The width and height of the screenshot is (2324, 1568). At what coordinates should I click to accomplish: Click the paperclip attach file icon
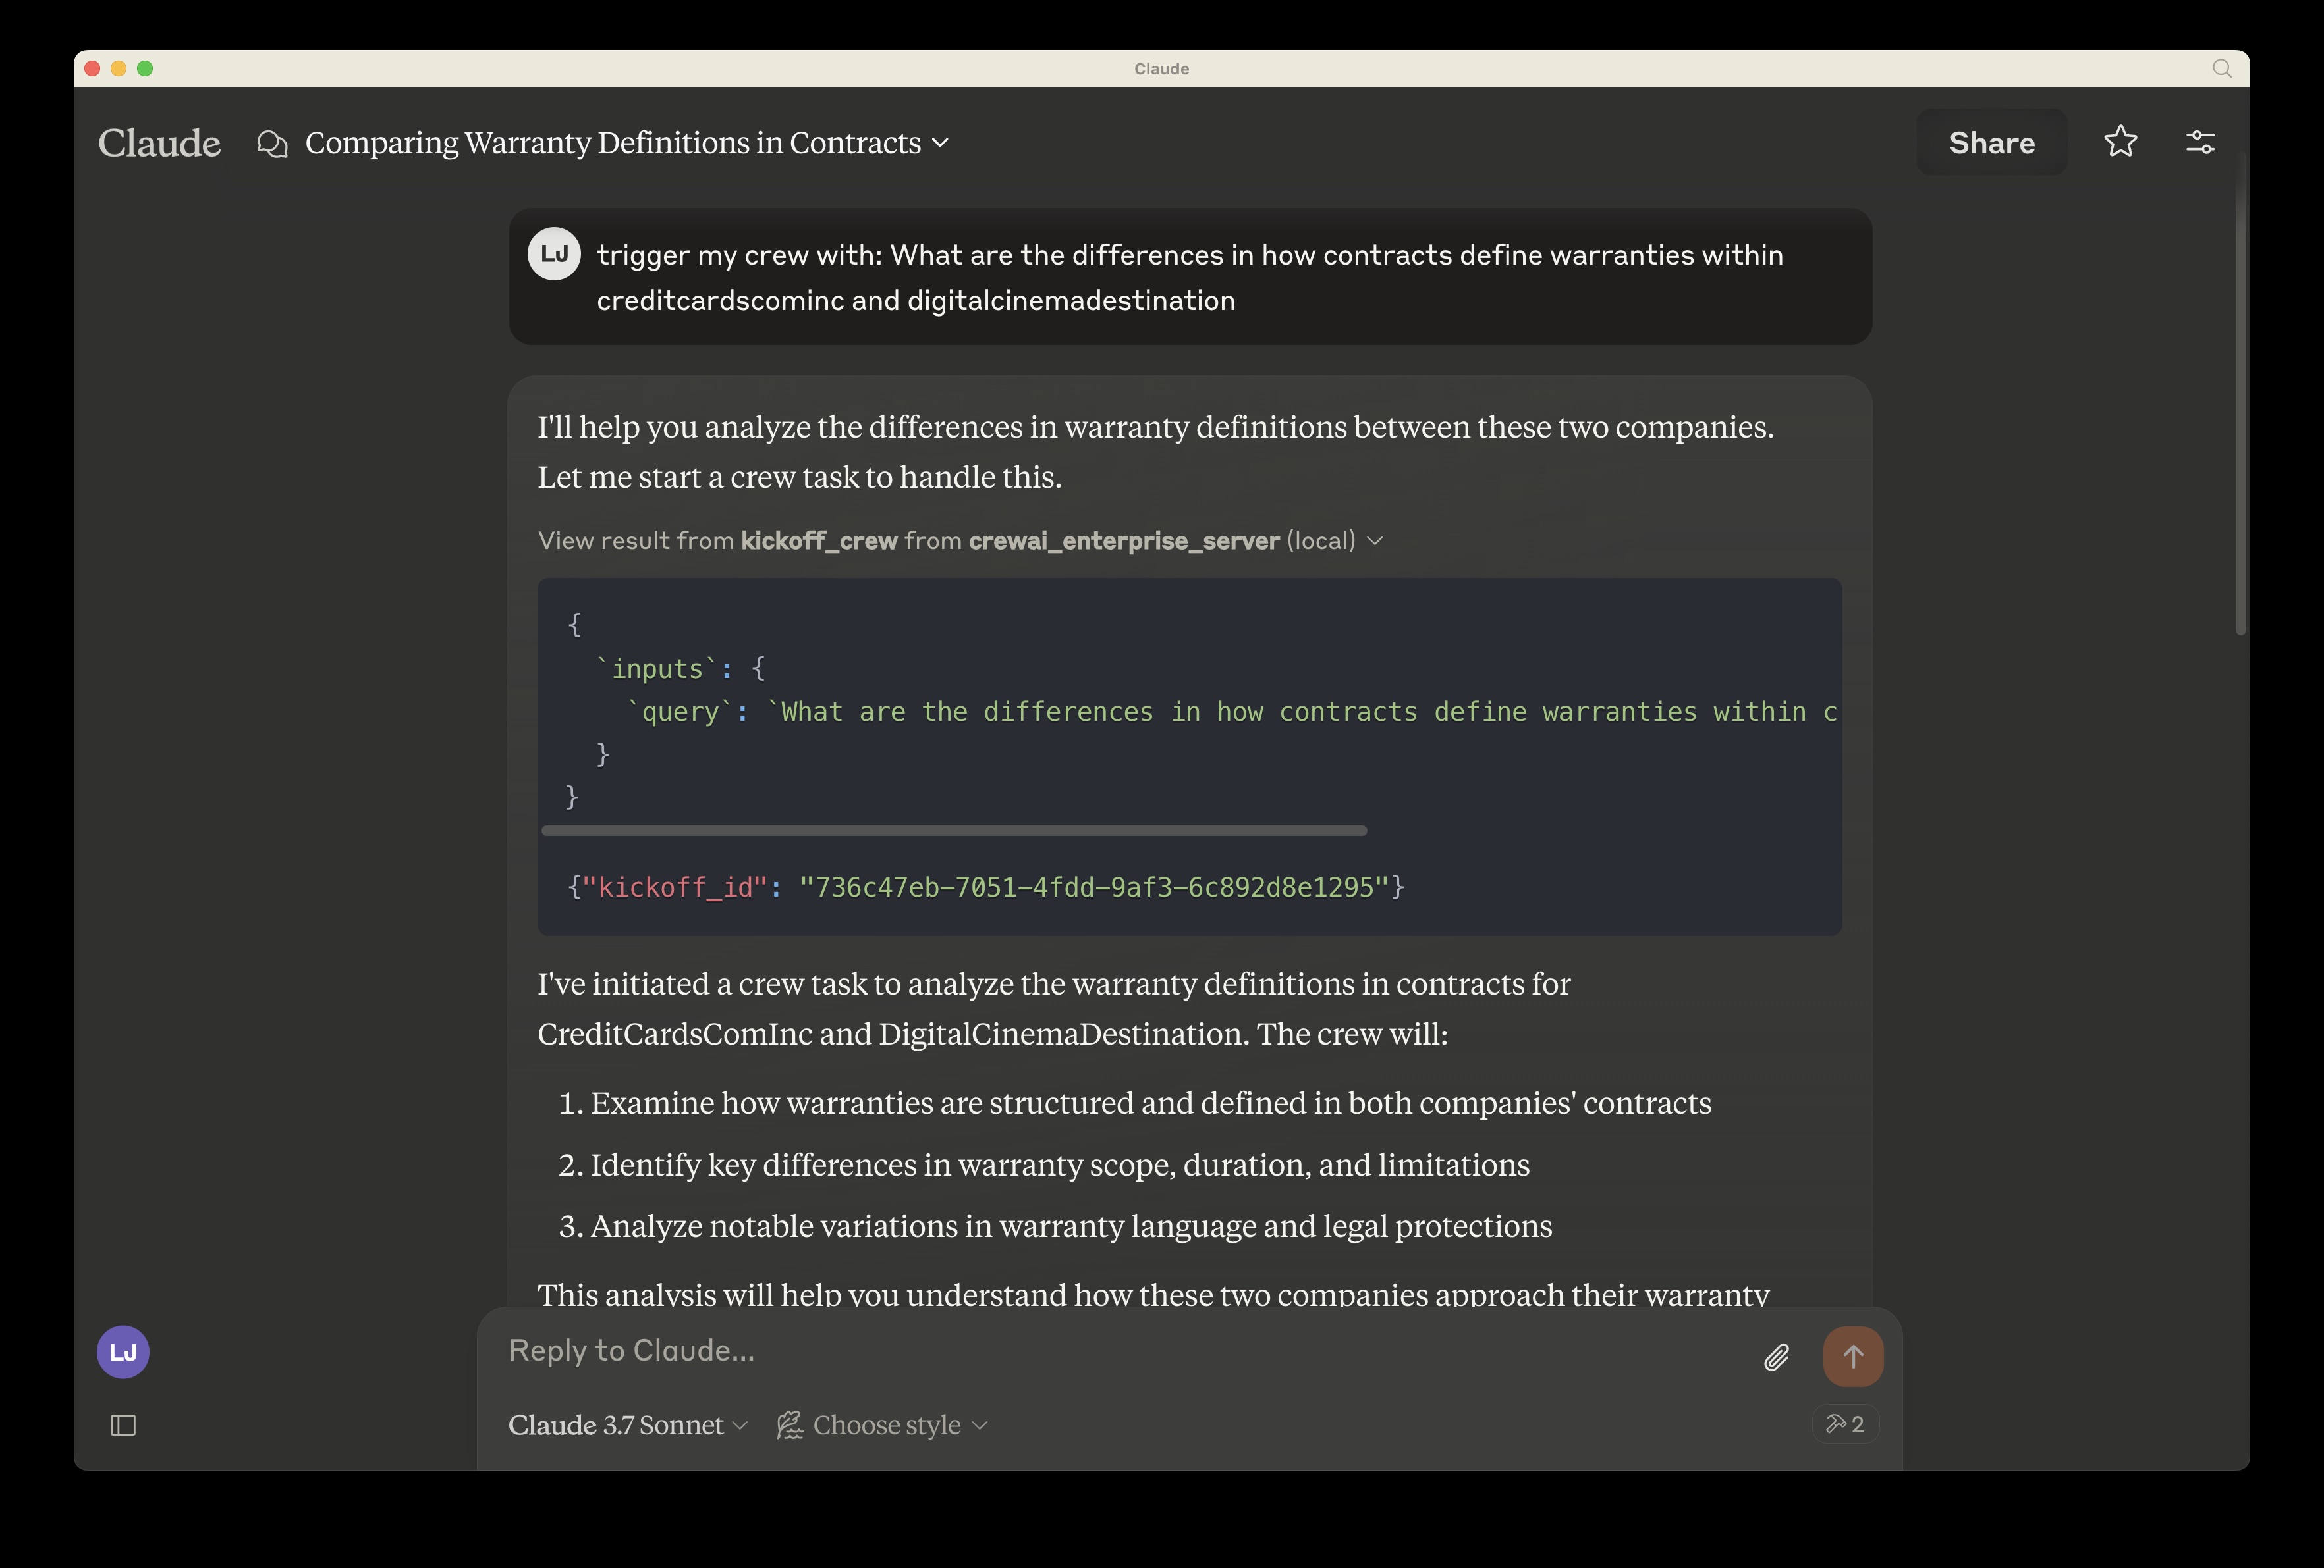tap(1776, 1356)
